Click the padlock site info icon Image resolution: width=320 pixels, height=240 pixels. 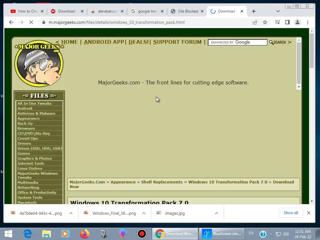[43, 22]
